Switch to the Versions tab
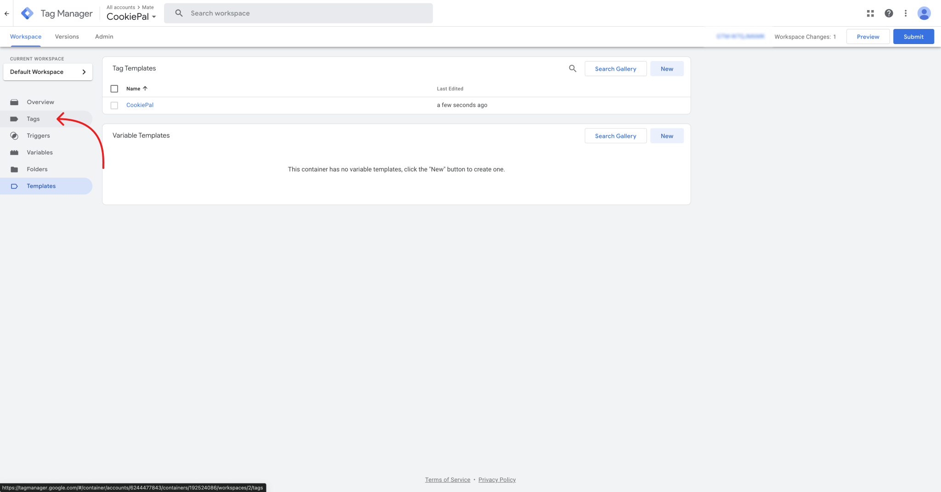Screen dimensions: 941x492 [x=67, y=37]
